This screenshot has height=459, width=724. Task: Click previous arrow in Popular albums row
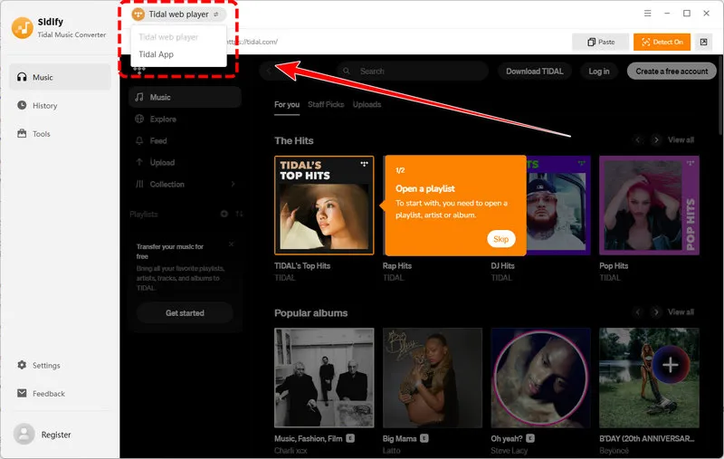[638, 311]
